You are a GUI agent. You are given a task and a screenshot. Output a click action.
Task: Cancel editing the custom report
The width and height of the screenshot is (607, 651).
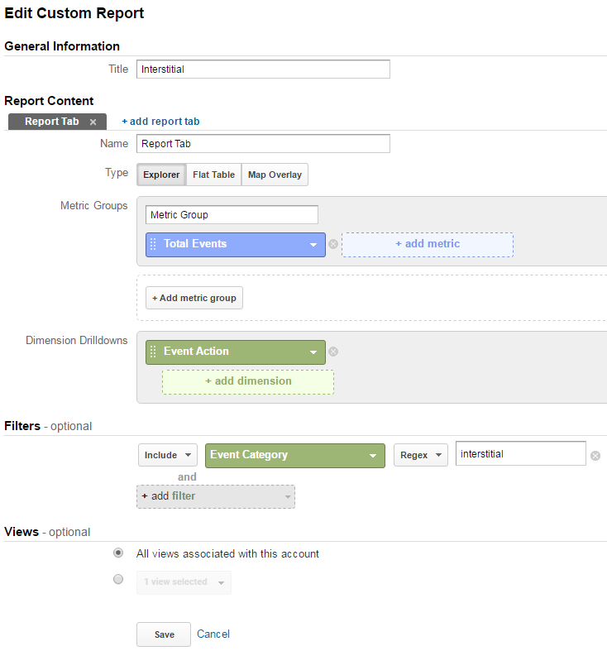213,634
